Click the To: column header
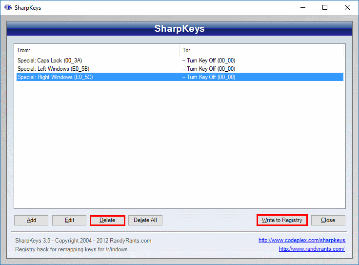 click(261, 50)
